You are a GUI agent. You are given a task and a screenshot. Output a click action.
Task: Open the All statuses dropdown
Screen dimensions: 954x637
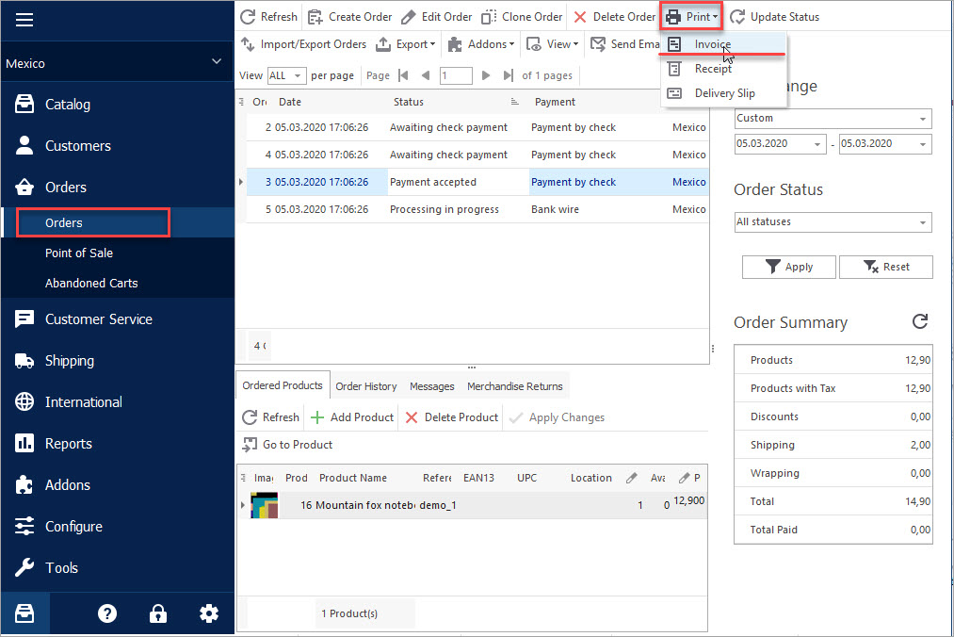833,221
